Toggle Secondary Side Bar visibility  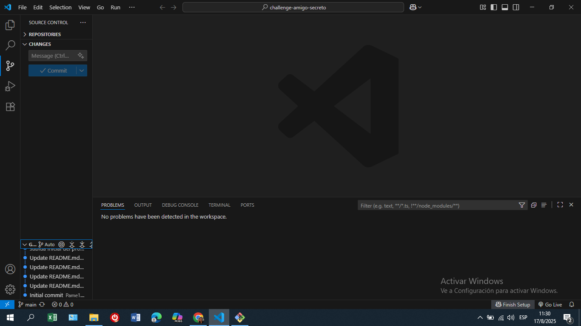[516, 7]
